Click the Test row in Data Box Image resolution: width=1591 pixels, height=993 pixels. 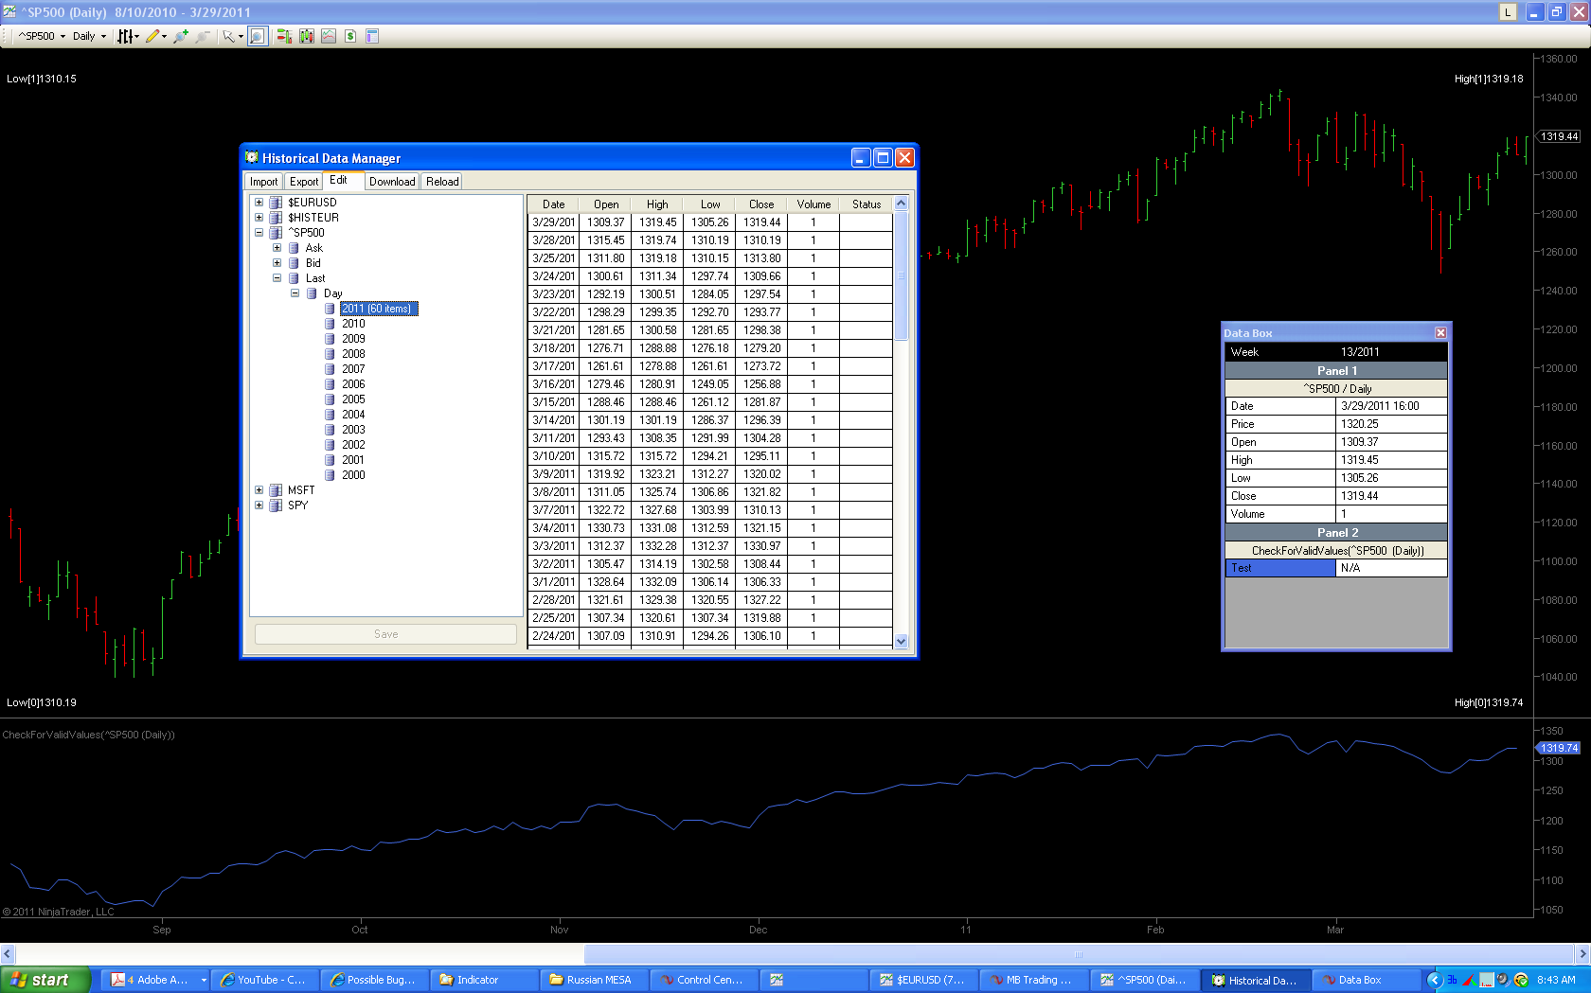pyautogui.click(x=1336, y=568)
